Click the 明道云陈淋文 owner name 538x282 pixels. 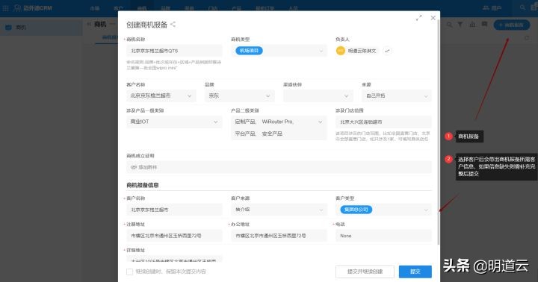(x=362, y=51)
